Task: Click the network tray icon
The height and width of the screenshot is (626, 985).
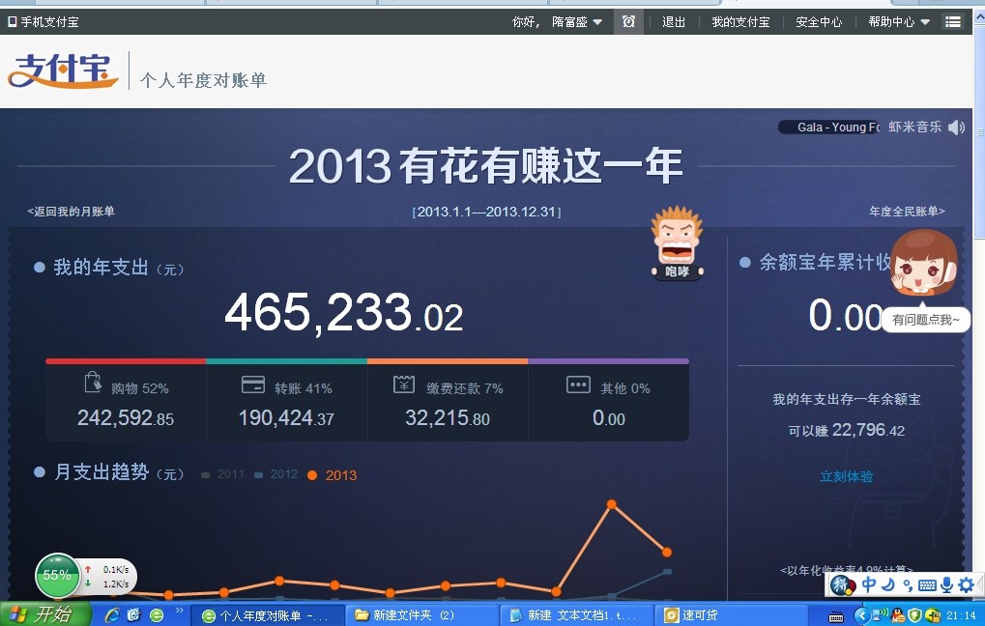Action: pyautogui.click(x=882, y=616)
